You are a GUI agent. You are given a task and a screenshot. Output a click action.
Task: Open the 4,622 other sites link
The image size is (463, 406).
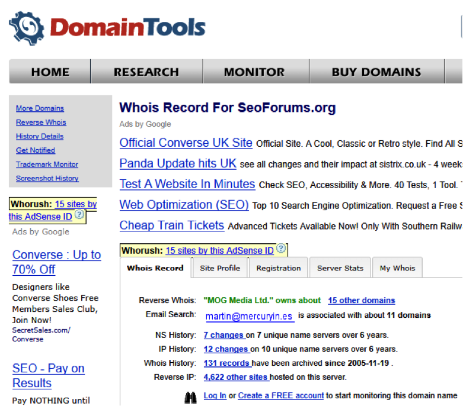point(236,377)
